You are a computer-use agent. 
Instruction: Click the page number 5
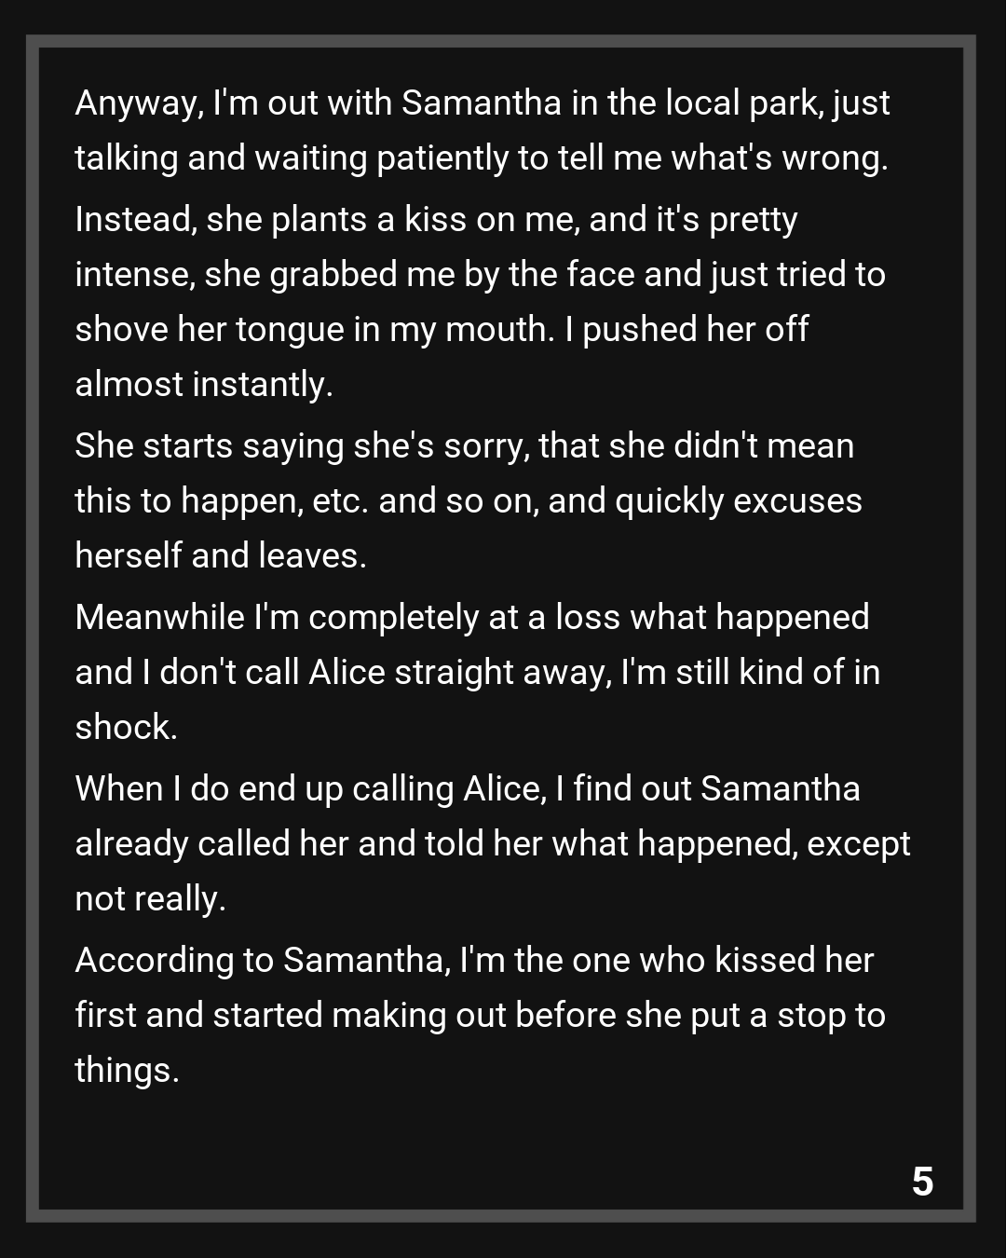point(922,1182)
